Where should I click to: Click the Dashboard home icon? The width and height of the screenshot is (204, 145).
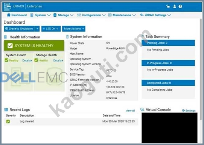[9, 15]
